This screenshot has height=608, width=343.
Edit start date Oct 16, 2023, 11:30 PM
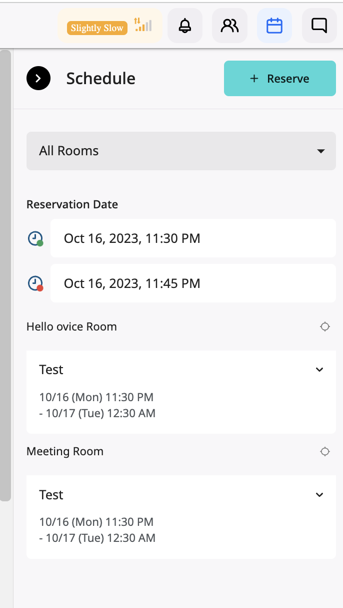193,238
